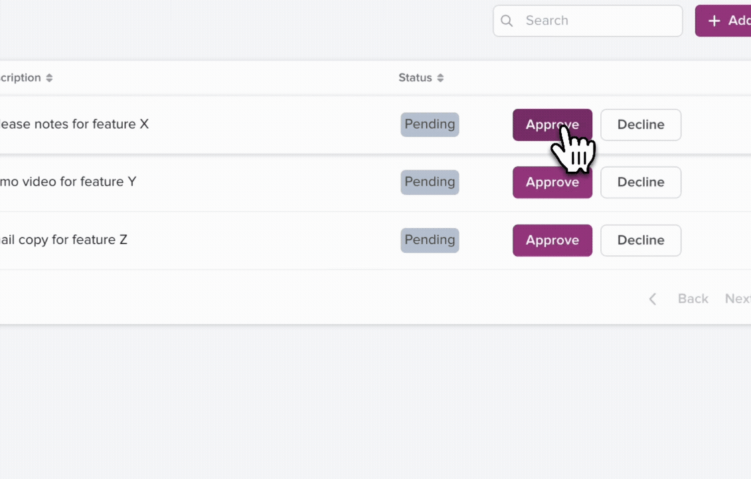Decline release notes for feature X
Image resolution: width=751 pixels, height=479 pixels.
coord(641,125)
